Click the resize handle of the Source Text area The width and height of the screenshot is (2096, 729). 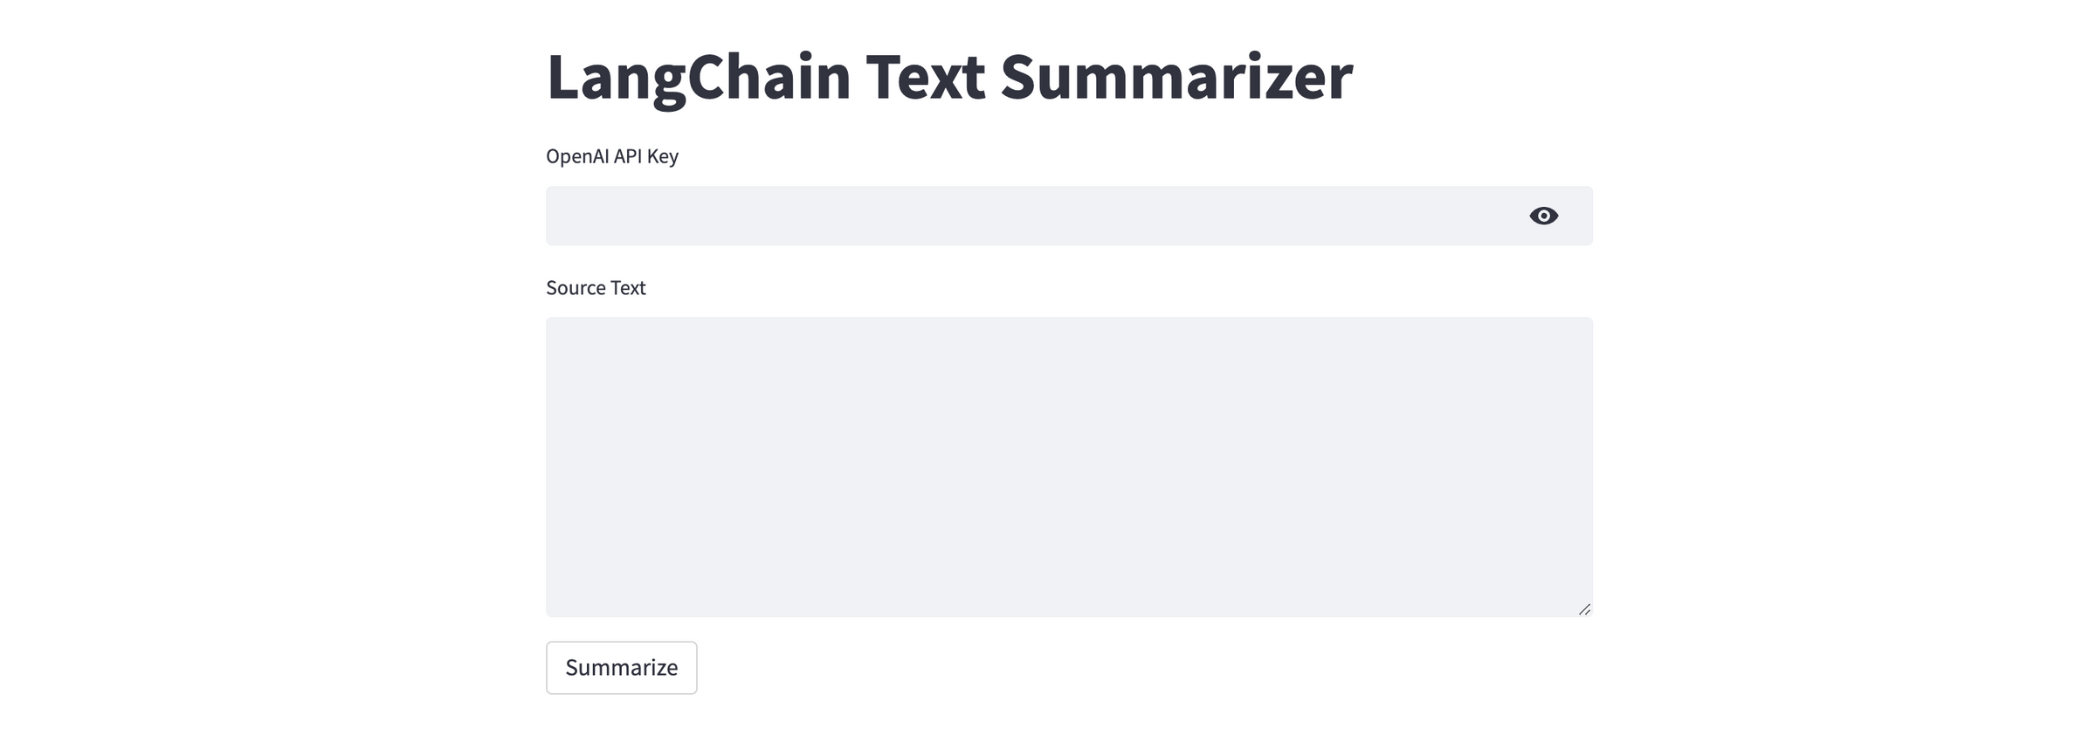click(x=1586, y=607)
